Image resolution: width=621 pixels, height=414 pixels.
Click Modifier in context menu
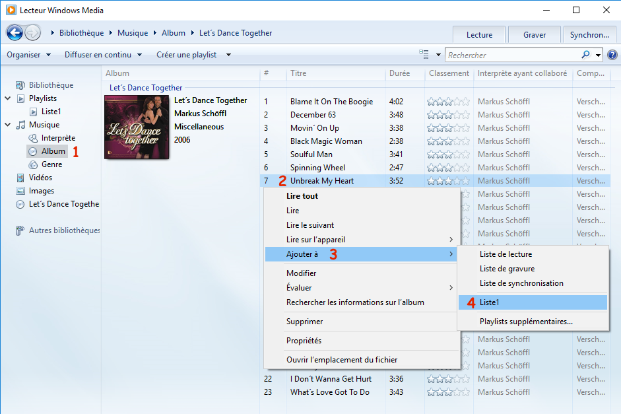click(302, 273)
